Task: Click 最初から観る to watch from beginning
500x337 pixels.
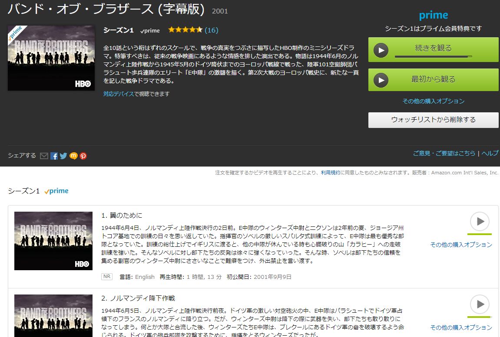Action: pyautogui.click(x=433, y=80)
